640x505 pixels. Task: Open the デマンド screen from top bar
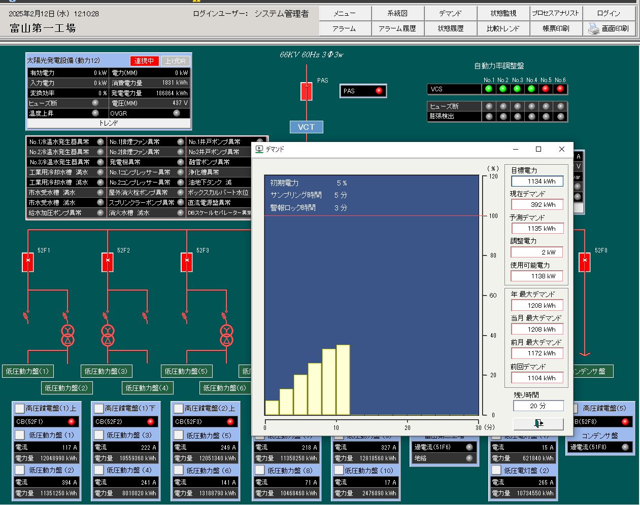(451, 13)
